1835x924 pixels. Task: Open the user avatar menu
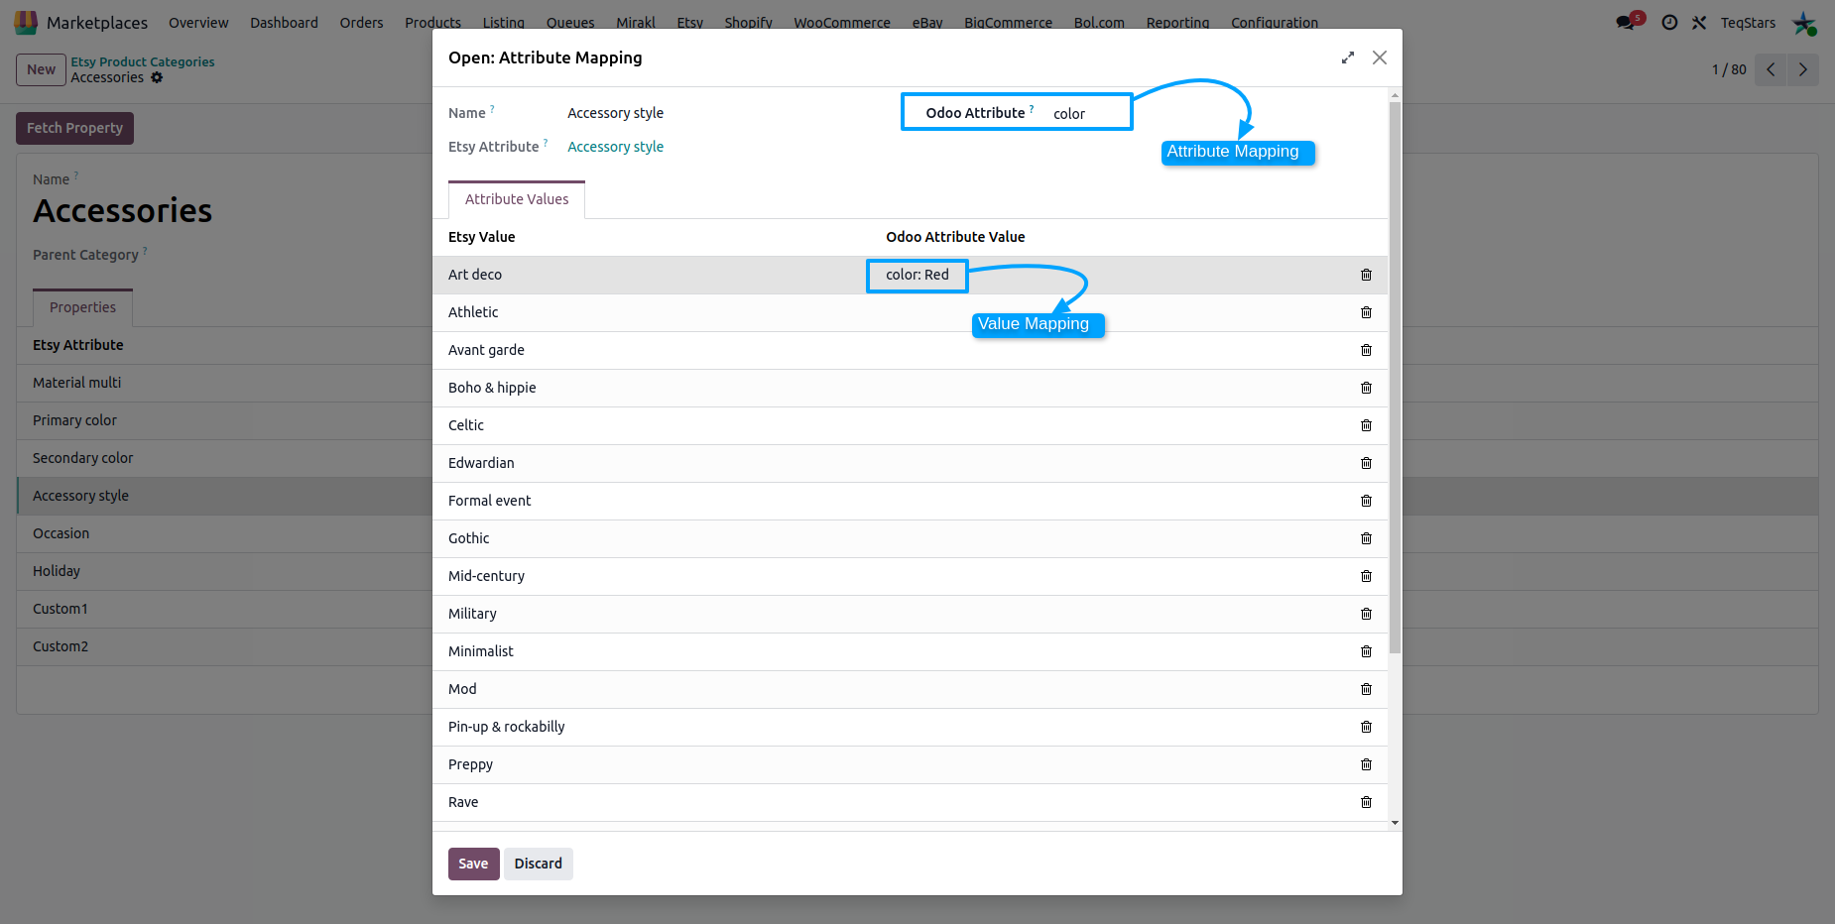click(1804, 23)
